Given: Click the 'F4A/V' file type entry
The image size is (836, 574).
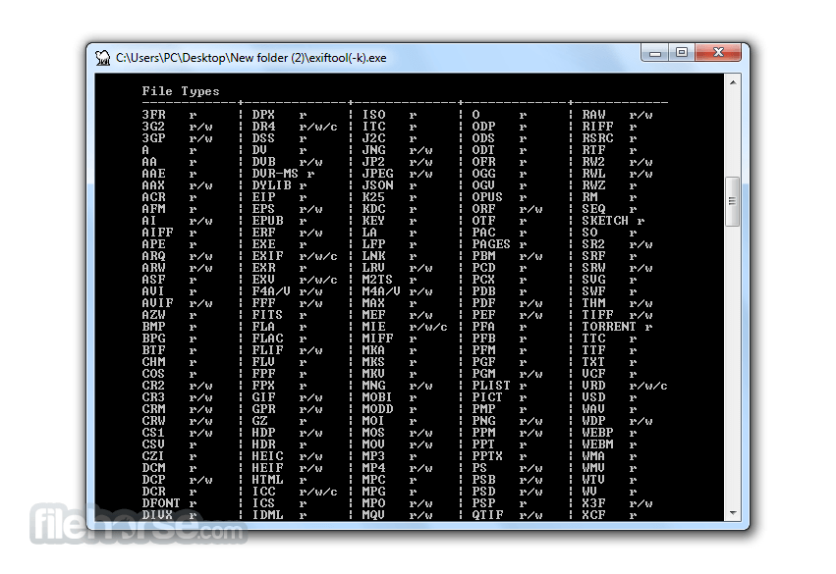Looking at the screenshot, I should pyautogui.click(x=271, y=291).
